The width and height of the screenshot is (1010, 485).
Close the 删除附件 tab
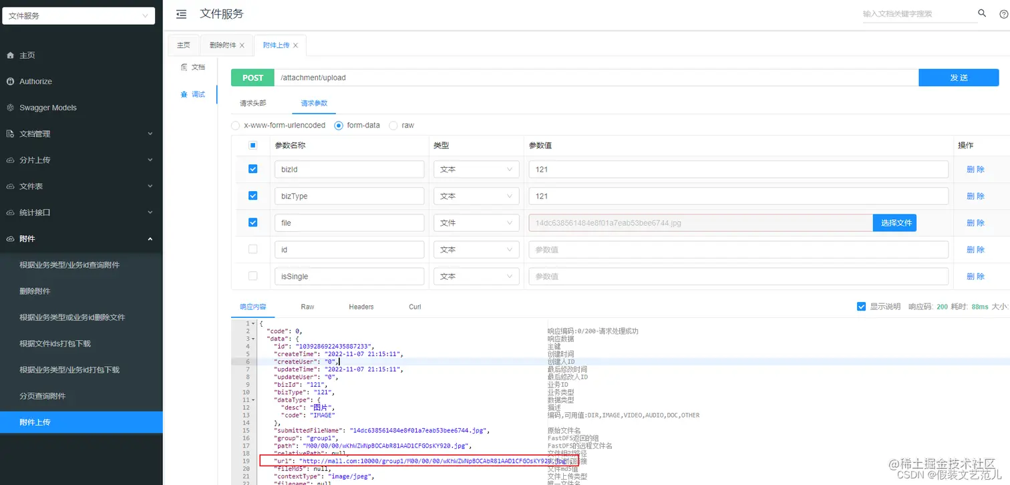click(x=242, y=45)
